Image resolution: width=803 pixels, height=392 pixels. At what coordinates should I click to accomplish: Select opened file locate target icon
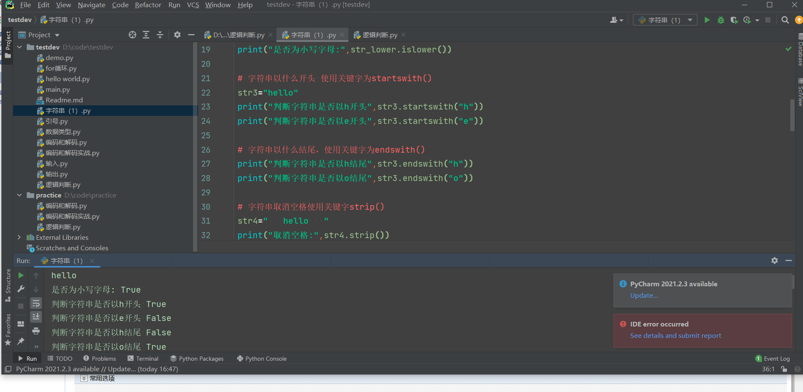[x=132, y=35]
